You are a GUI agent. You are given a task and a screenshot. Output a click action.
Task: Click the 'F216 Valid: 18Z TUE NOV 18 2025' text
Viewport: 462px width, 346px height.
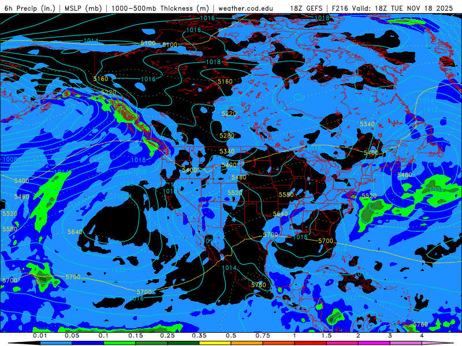coord(392,8)
